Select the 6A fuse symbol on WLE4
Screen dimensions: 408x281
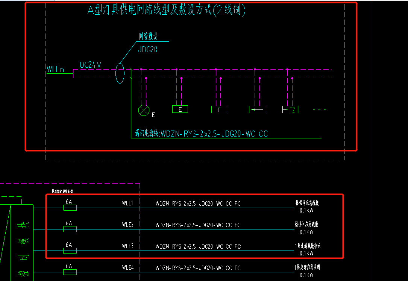[70, 272]
